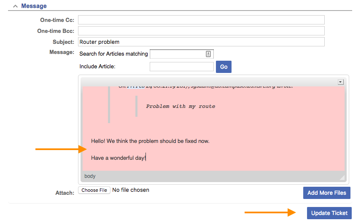This screenshot has width=361, height=223.
Task: Open file picker with Choose File
Action: tap(94, 190)
